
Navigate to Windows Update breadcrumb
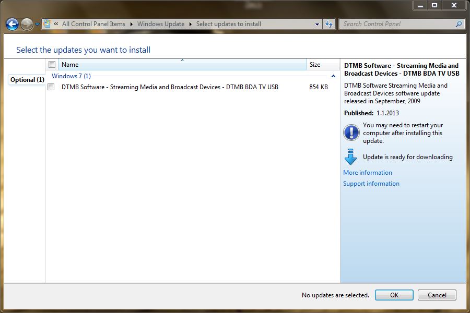pos(161,24)
